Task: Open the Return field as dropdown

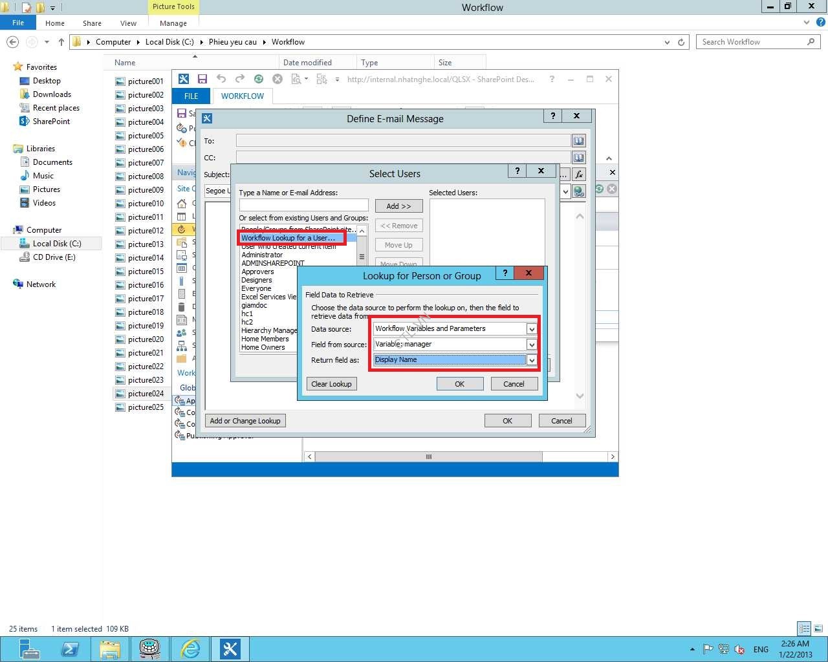Action: [531, 360]
